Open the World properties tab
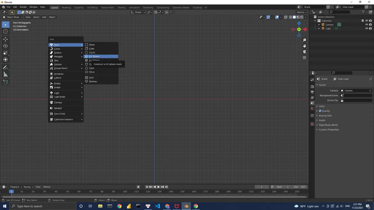Viewport: 374px width, 210px height. click(x=312, y=108)
